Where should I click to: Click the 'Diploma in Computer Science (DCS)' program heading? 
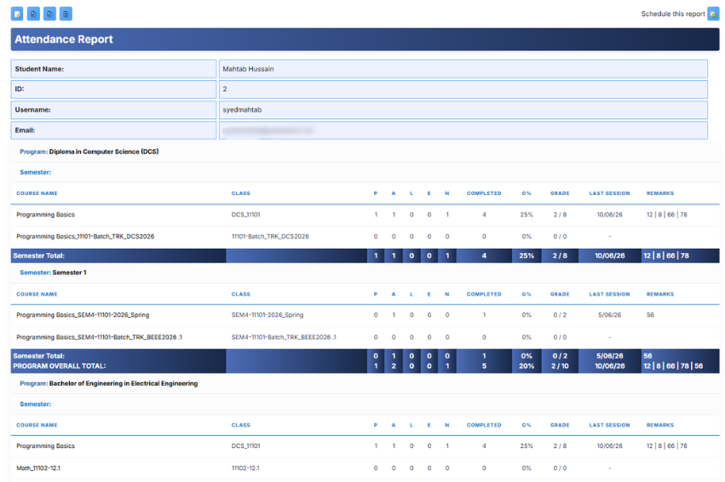[x=104, y=152]
